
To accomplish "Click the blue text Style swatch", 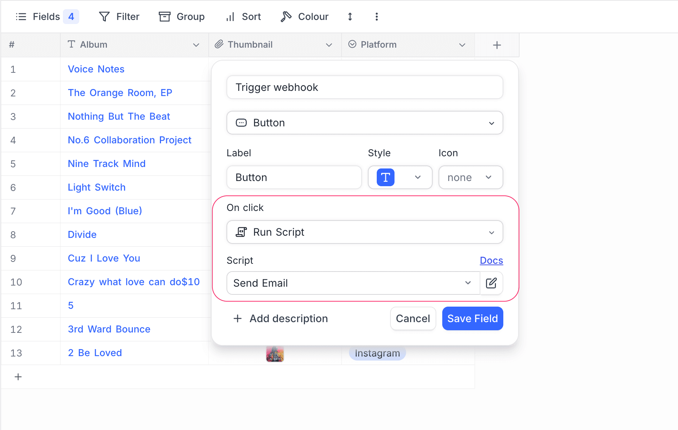I will [x=386, y=177].
